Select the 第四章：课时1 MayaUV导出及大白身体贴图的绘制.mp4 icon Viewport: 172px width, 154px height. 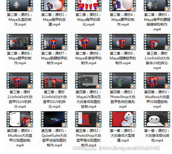tap(88, 81)
